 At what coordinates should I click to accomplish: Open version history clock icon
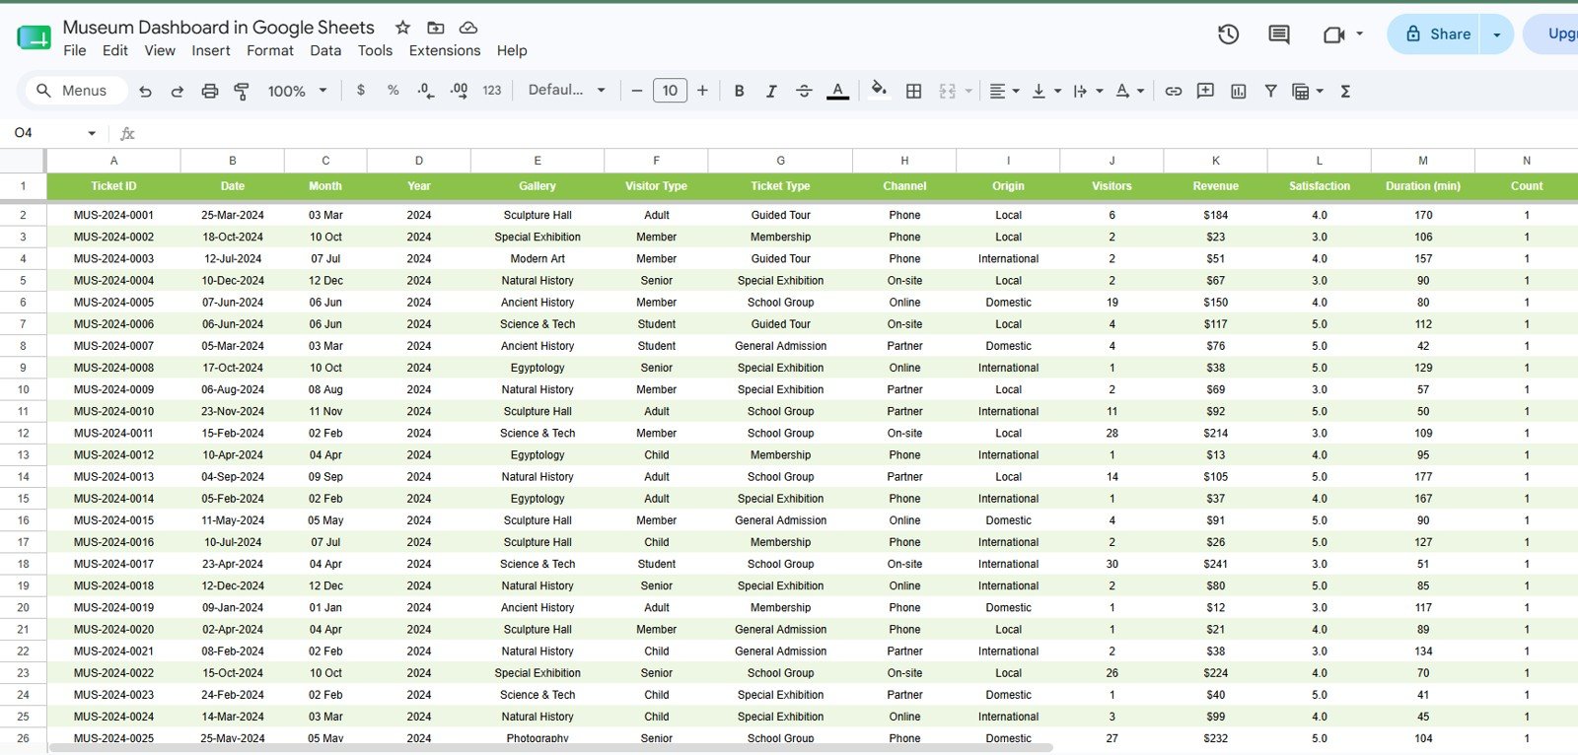[x=1228, y=34]
